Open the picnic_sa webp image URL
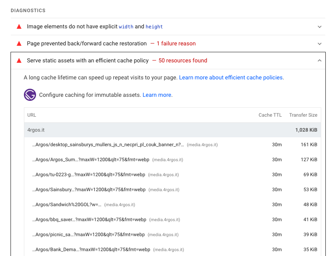The width and height of the screenshot is (335, 256). tap(88, 235)
